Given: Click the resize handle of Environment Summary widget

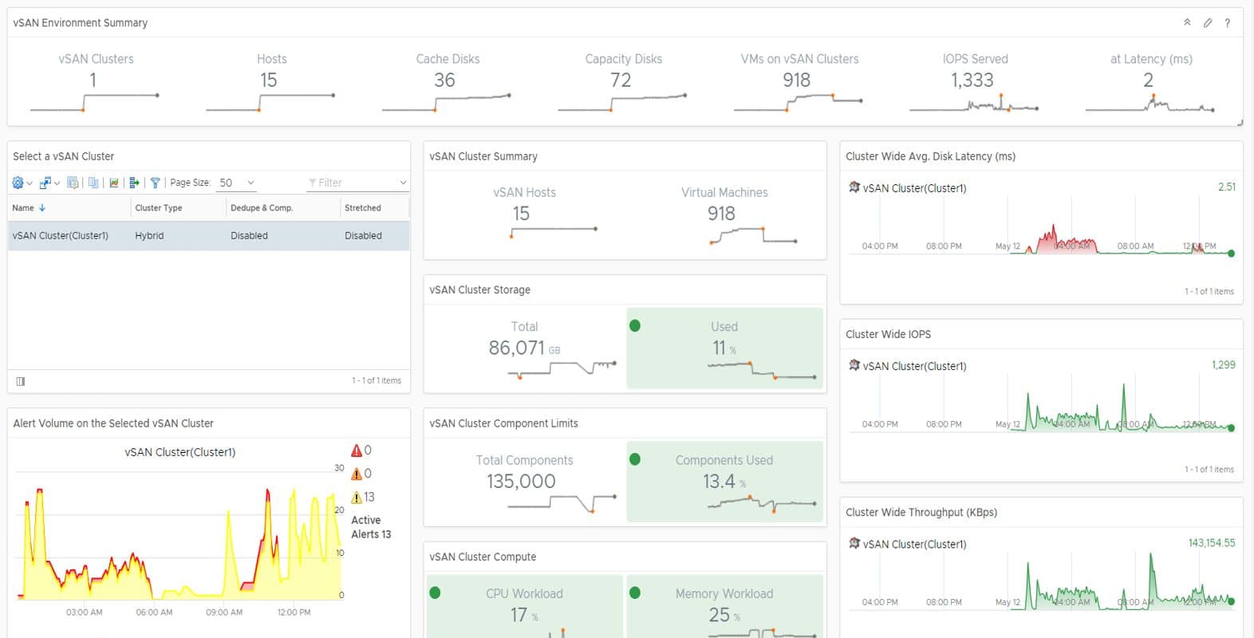Looking at the screenshot, I should [x=1240, y=123].
